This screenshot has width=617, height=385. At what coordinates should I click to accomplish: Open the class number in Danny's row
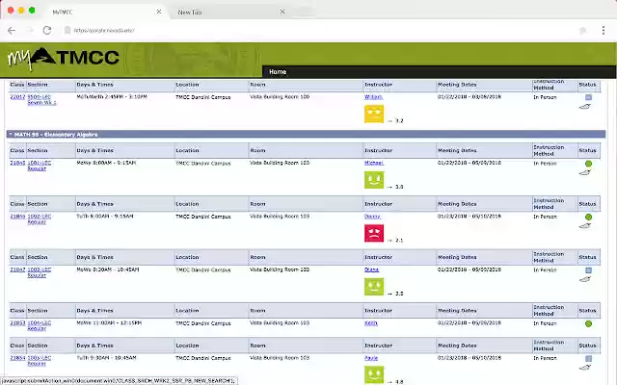[x=17, y=216]
